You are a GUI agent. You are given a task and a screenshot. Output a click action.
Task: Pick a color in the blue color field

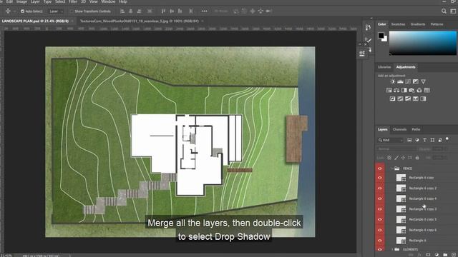[423, 43]
